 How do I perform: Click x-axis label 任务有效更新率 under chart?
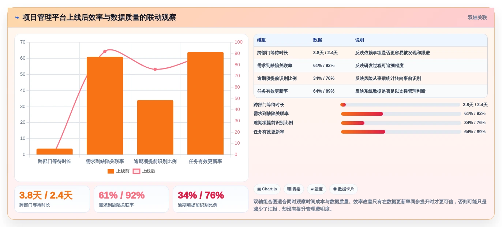pos(205,161)
